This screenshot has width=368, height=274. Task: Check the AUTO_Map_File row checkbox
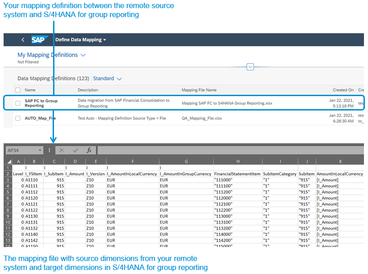tap(18, 119)
